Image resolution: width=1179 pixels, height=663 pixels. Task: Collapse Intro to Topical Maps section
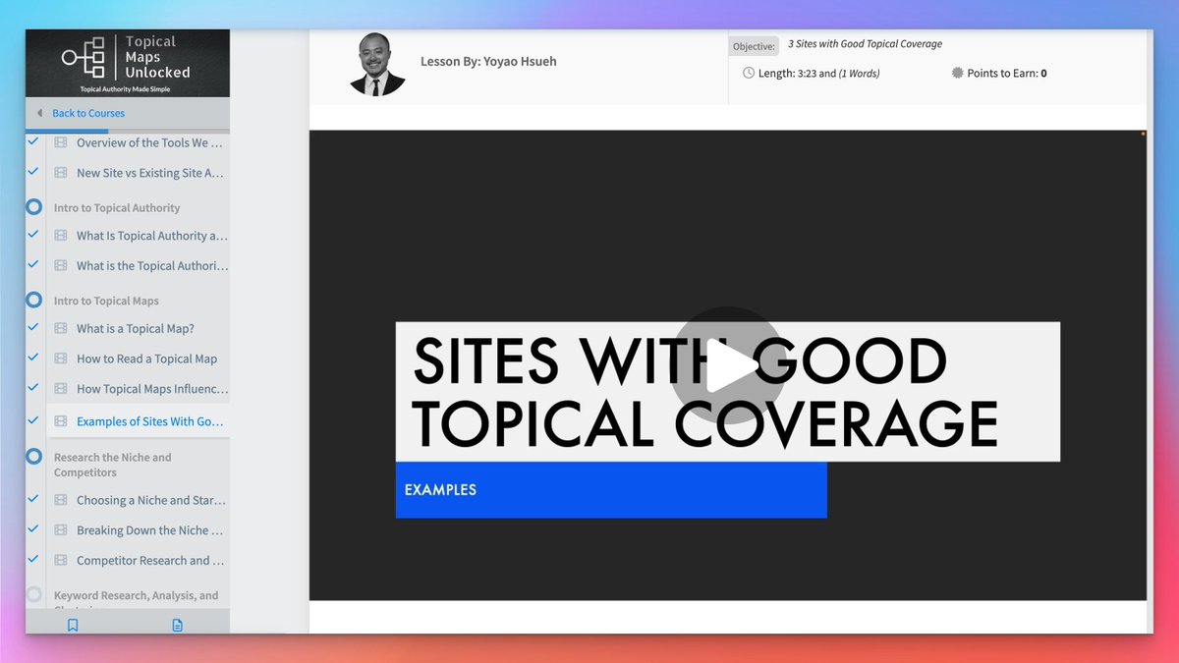pos(106,302)
